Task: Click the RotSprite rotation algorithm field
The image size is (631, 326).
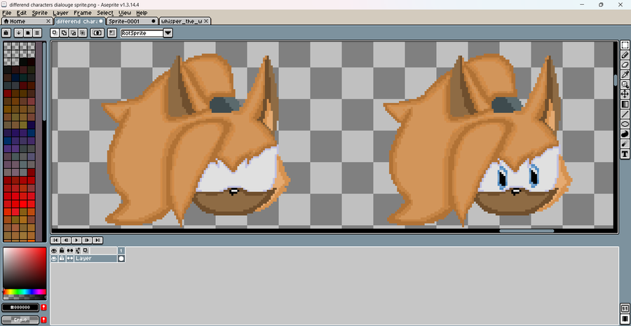Action: 142,33
